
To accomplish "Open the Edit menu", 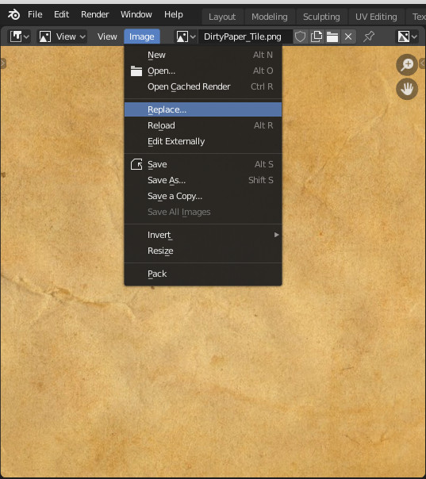I will [x=61, y=14].
